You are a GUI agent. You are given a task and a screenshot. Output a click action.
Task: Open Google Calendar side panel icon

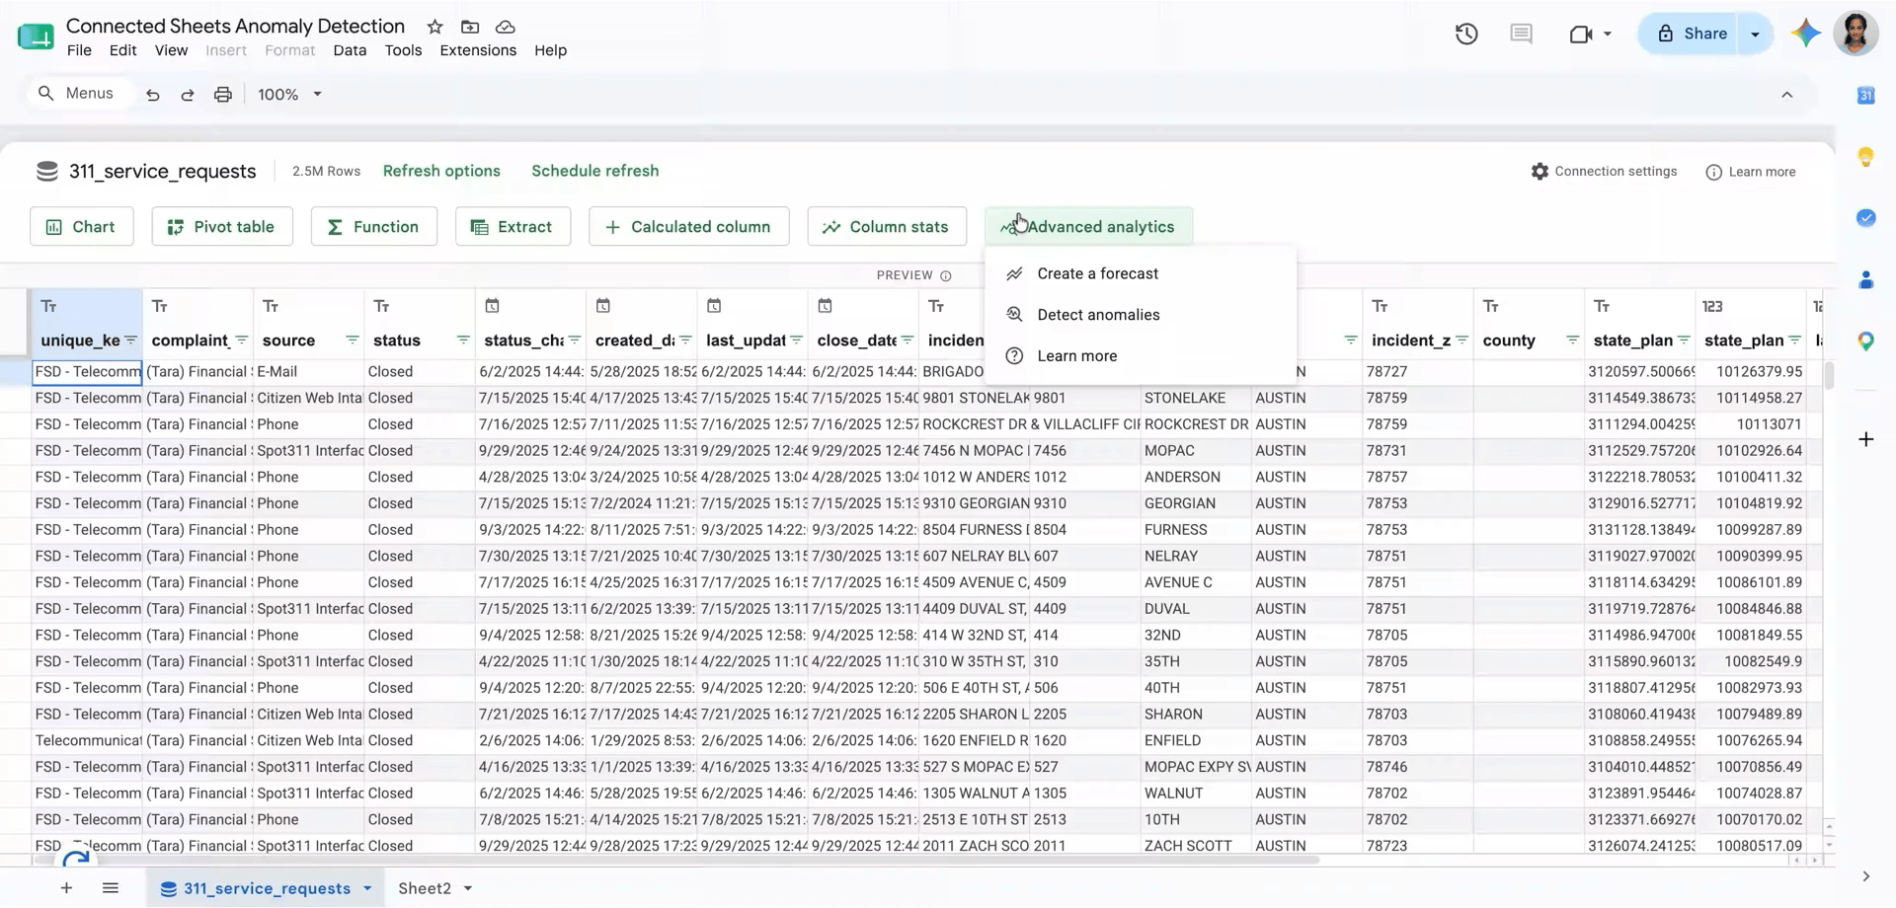point(1865,96)
